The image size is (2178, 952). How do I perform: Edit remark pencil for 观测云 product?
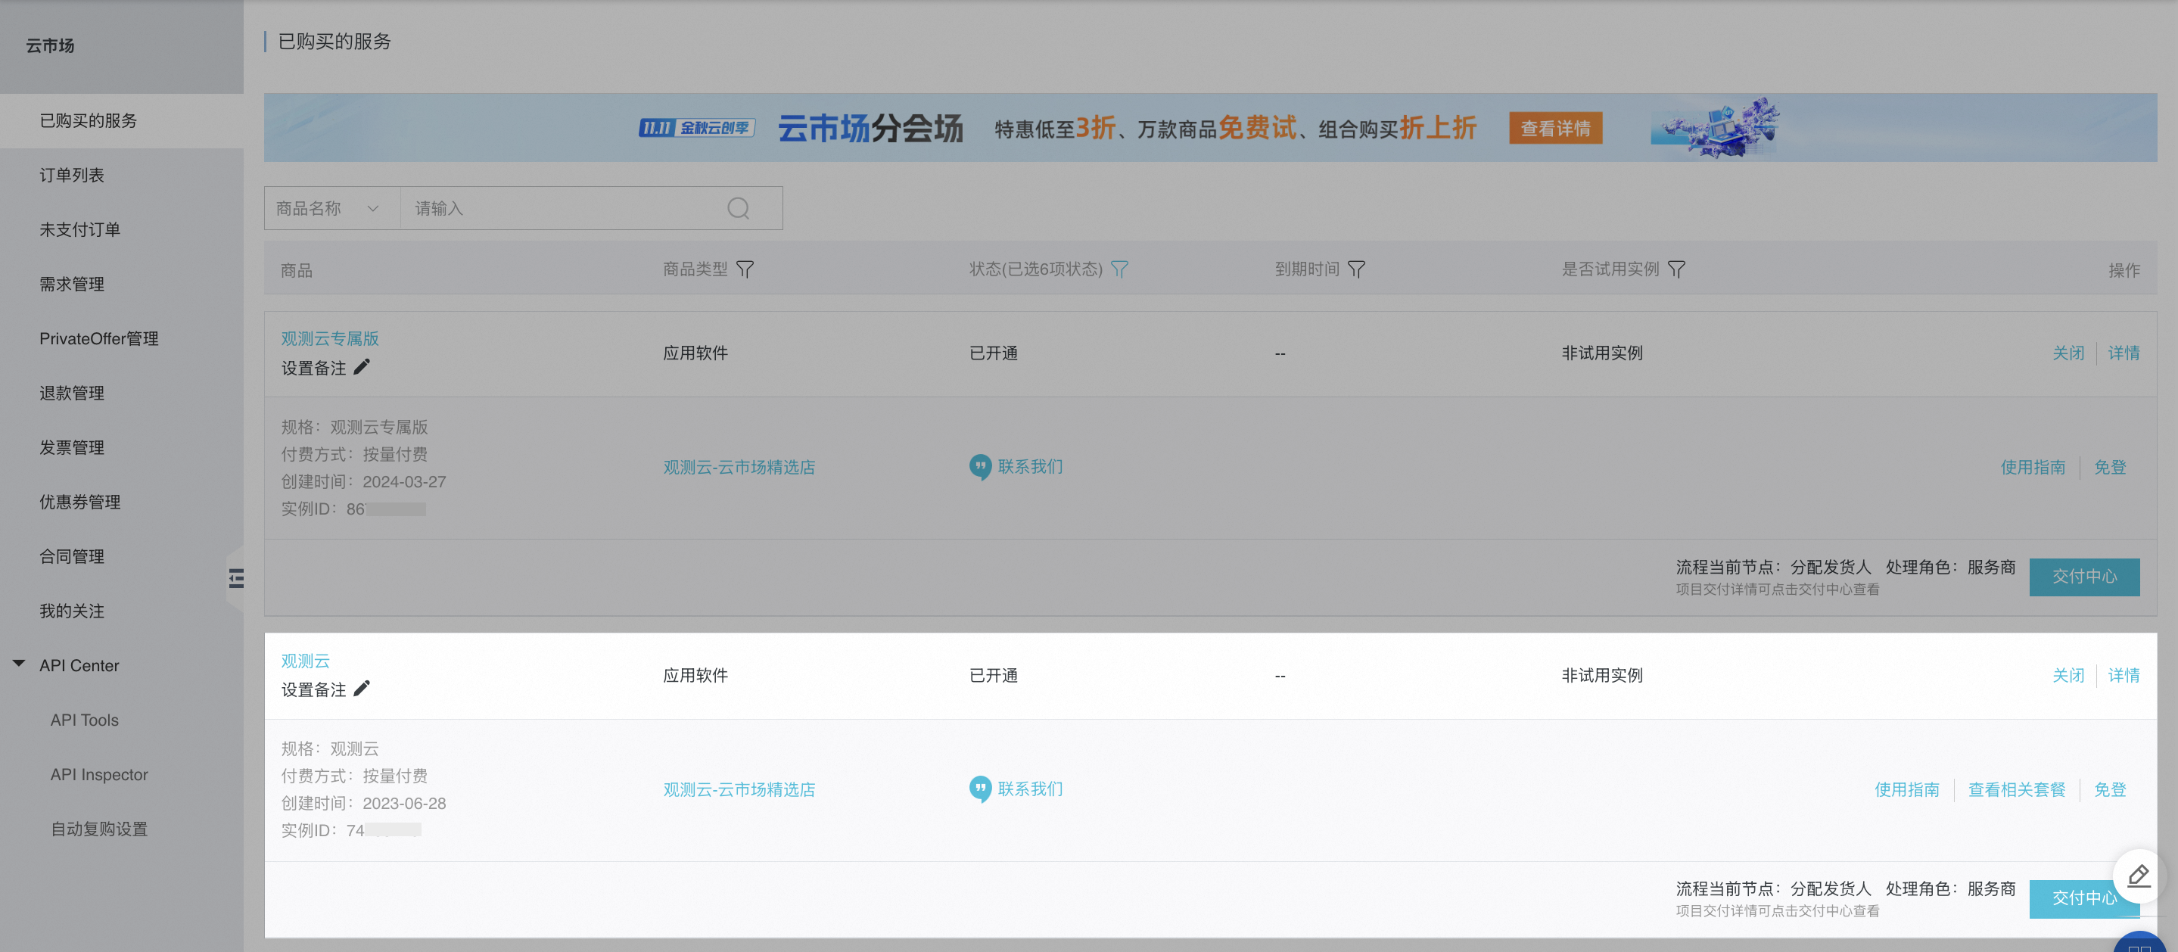click(362, 689)
